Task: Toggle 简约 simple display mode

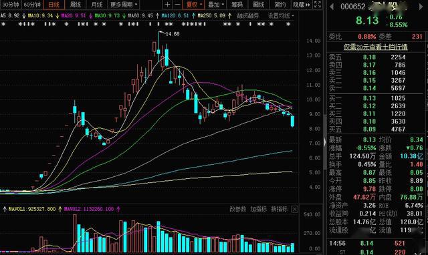Action: tap(280, 5)
